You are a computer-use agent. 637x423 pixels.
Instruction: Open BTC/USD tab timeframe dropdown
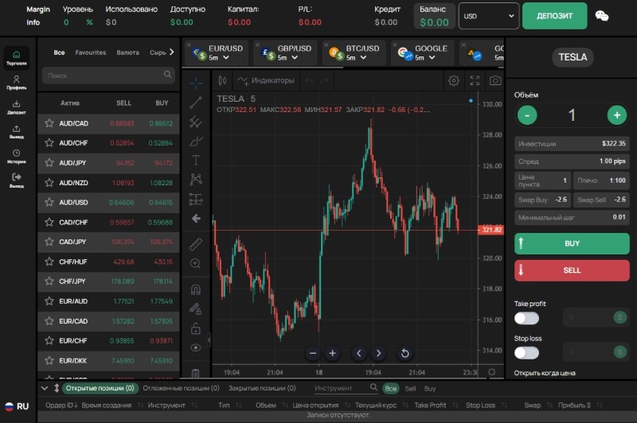click(x=363, y=58)
